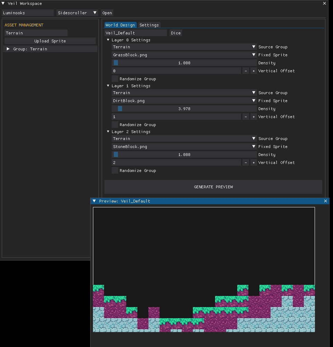
Task: Collapse the Veil Workspace window triangle
Action: pos(3,3)
